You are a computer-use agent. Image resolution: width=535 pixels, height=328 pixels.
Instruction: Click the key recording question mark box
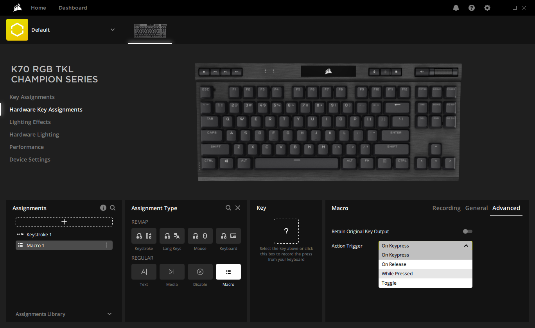286,231
